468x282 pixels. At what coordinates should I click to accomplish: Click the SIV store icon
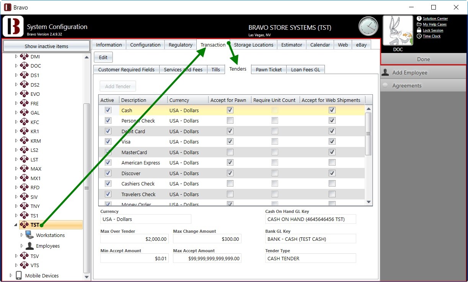[x=24, y=197]
